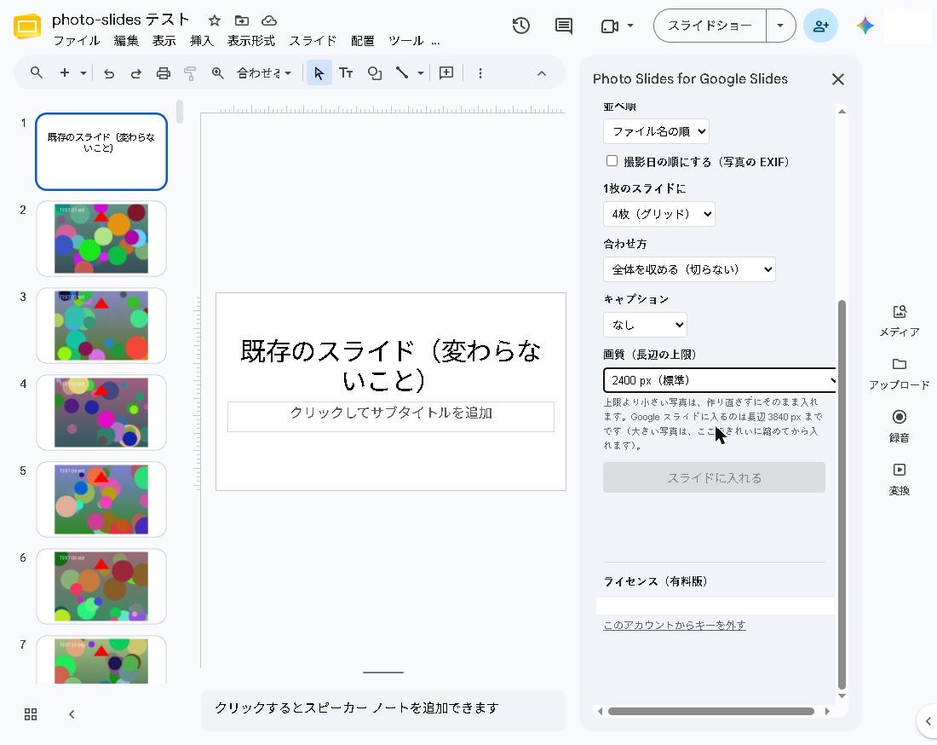Start 録音 from the side panel

point(900,426)
